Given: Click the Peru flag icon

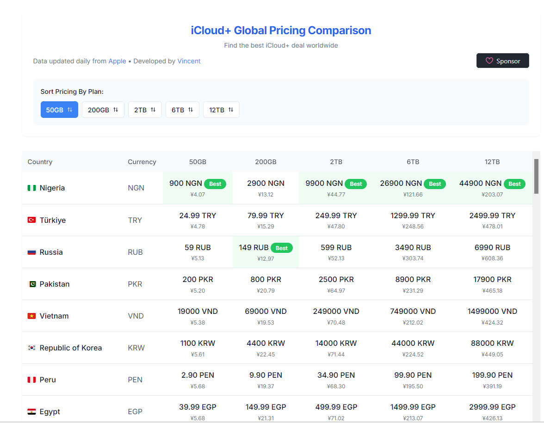Looking at the screenshot, I should 31,380.
